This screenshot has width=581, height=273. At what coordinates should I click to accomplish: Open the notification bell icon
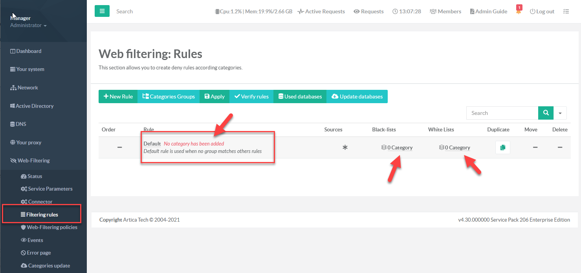[x=519, y=11]
